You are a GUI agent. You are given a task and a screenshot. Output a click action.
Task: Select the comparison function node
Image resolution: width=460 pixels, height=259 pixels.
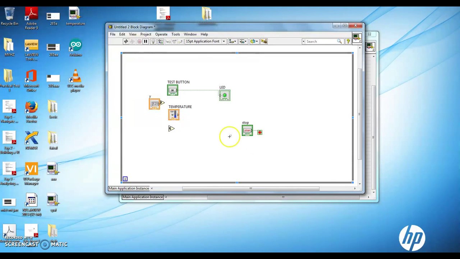[x=171, y=128]
